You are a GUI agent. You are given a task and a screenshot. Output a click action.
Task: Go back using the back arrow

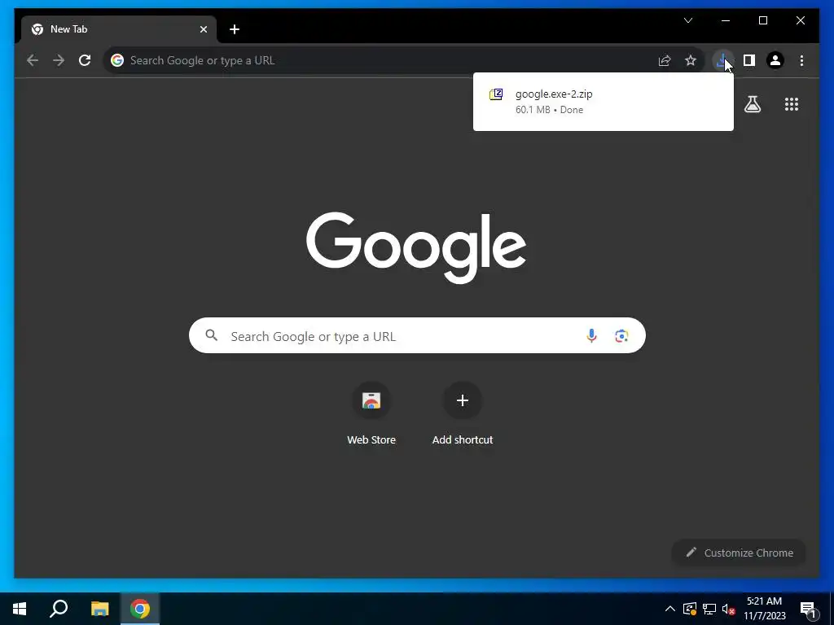pyautogui.click(x=33, y=60)
